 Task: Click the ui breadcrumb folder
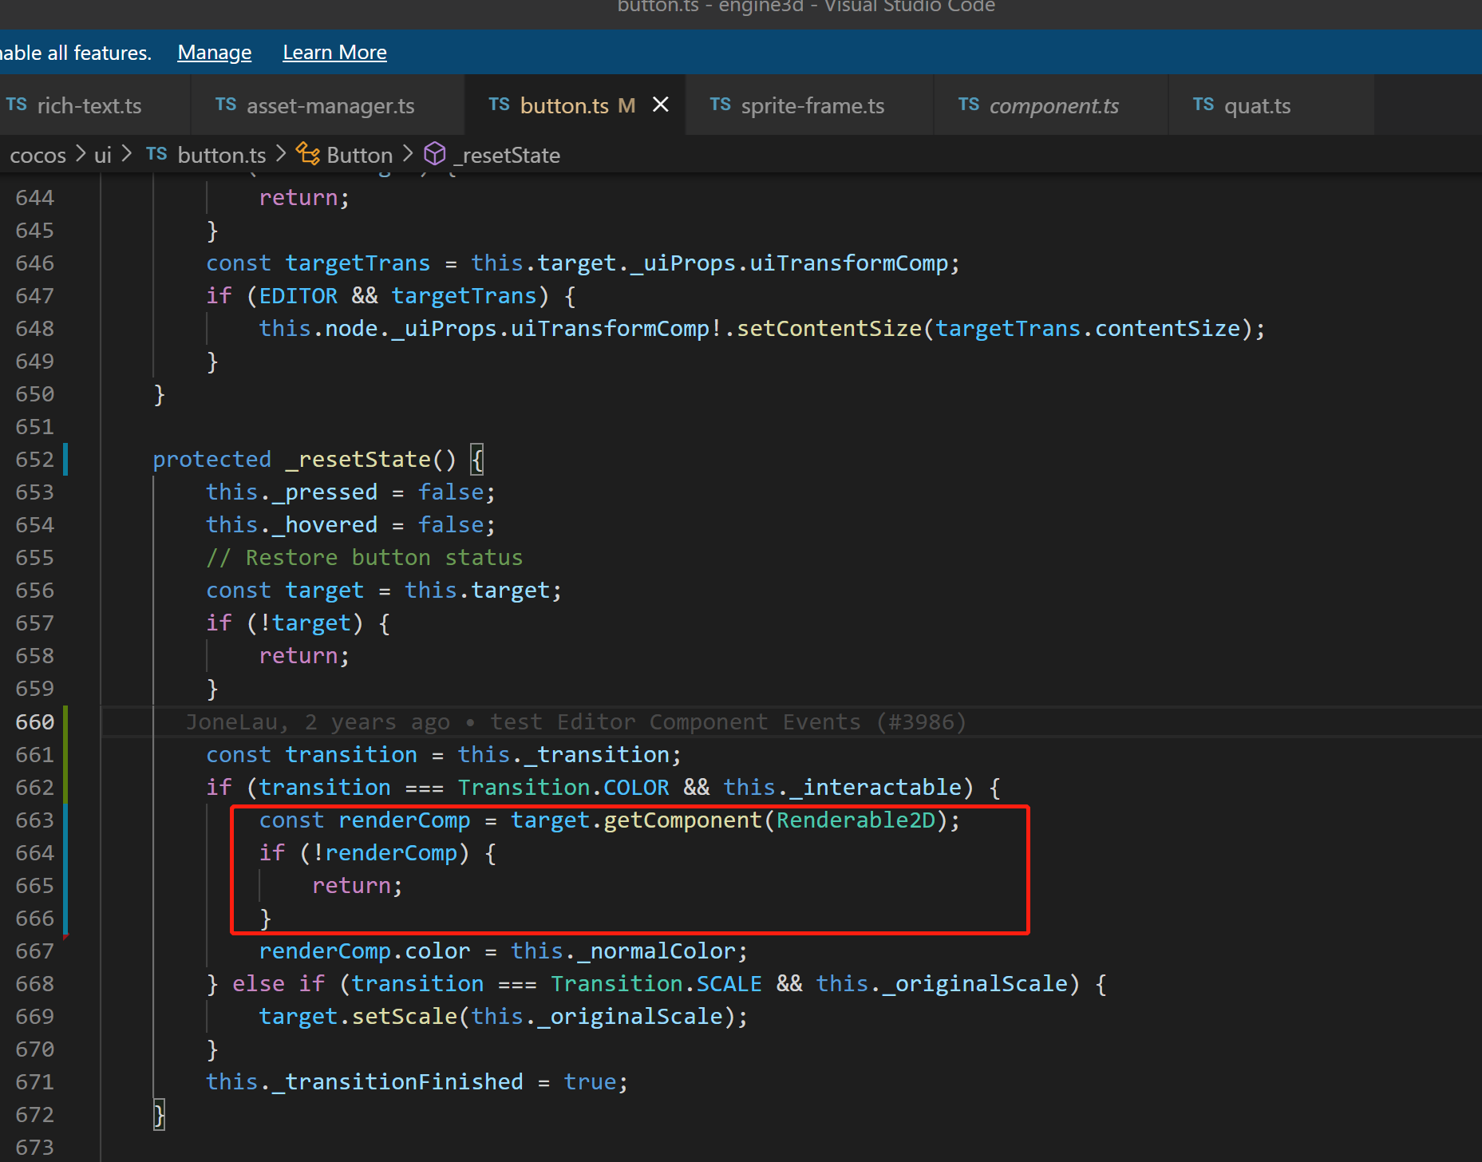tap(103, 155)
